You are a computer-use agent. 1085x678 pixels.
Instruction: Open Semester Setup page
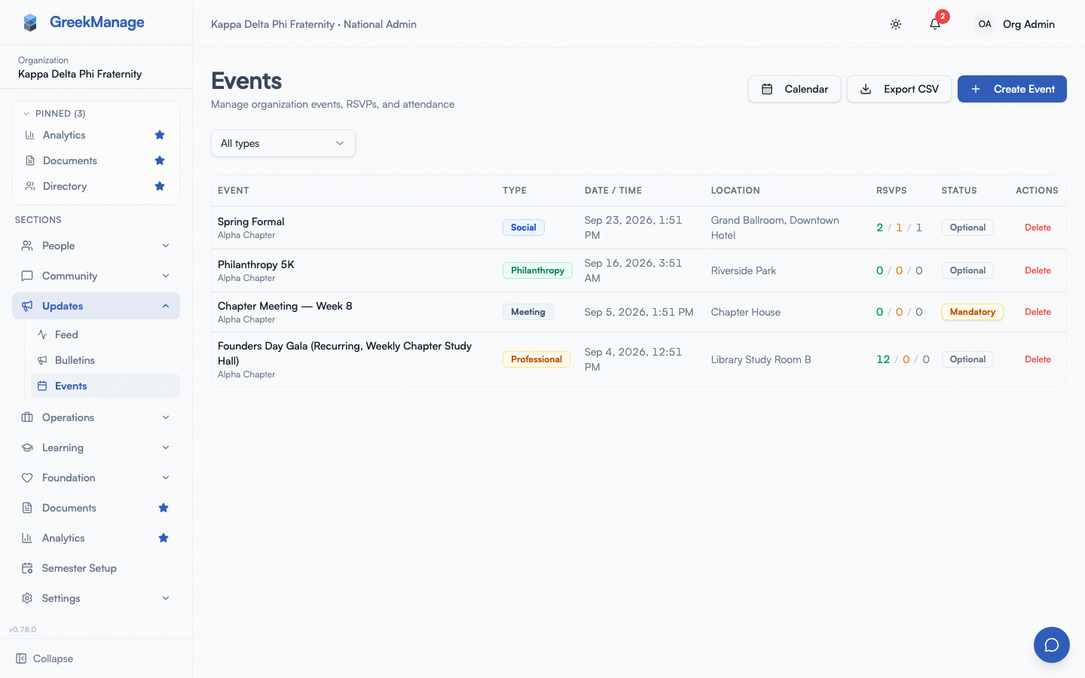pyautogui.click(x=96, y=568)
